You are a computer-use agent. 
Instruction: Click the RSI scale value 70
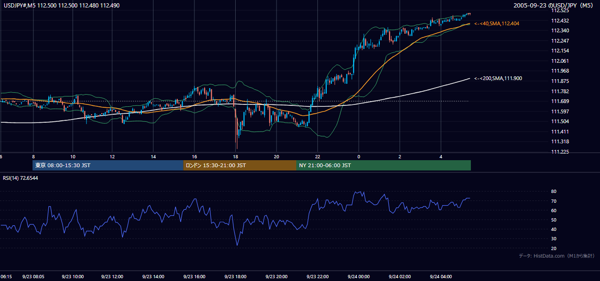click(554, 201)
